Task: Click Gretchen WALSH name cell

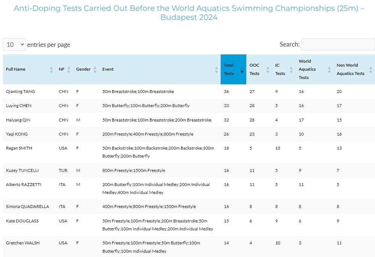Action: 22,243
